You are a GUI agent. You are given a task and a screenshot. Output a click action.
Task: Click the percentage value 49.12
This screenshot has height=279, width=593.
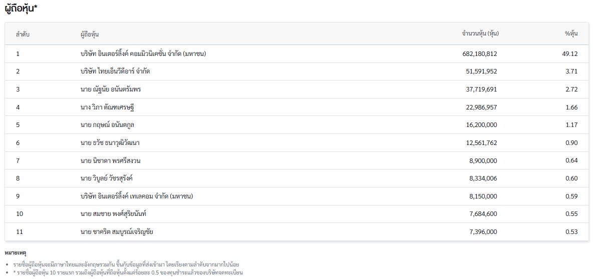coord(569,53)
